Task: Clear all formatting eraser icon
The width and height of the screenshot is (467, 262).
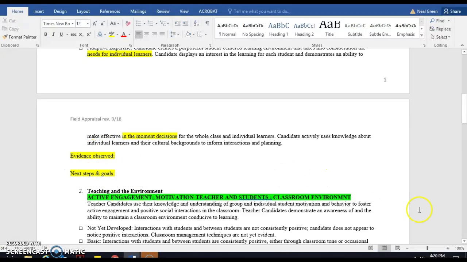Action: click(128, 23)
